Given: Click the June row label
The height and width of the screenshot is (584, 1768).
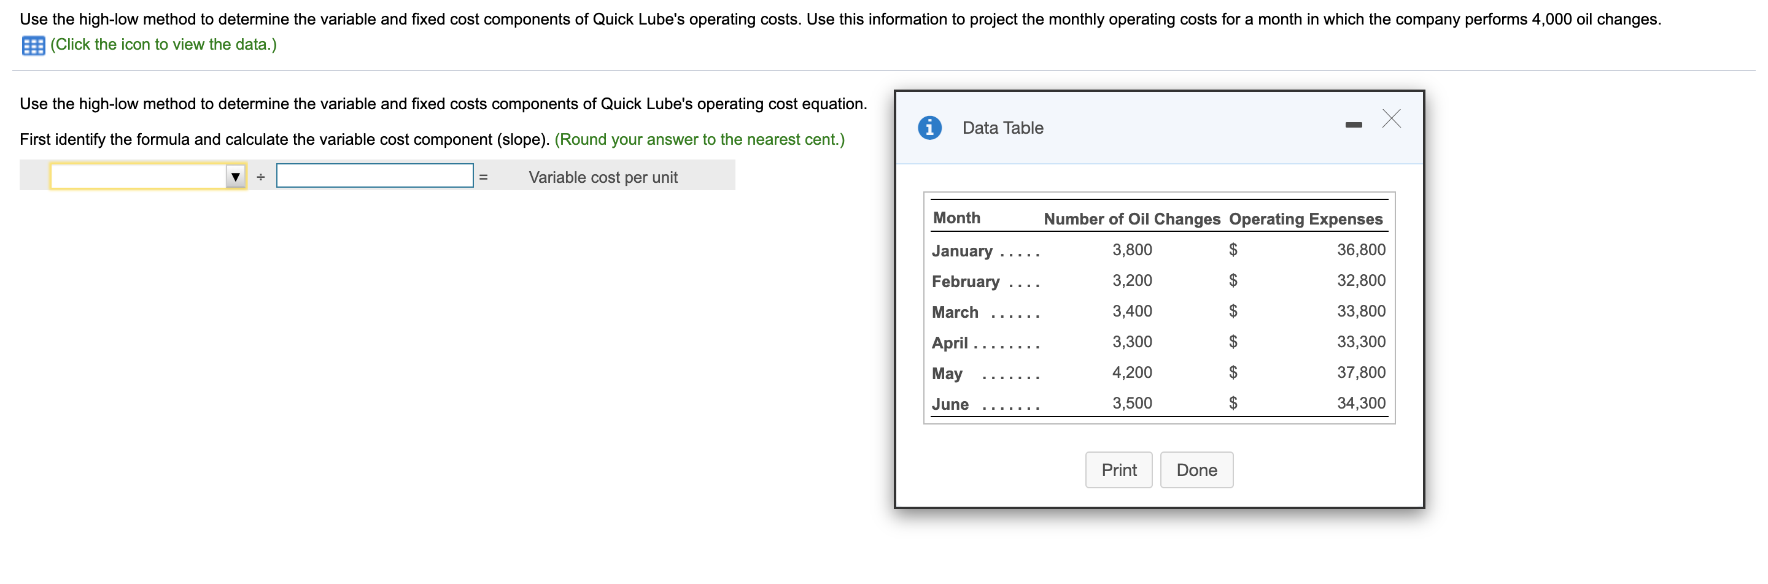Looking at the screenshot, I should click(950, 404).
